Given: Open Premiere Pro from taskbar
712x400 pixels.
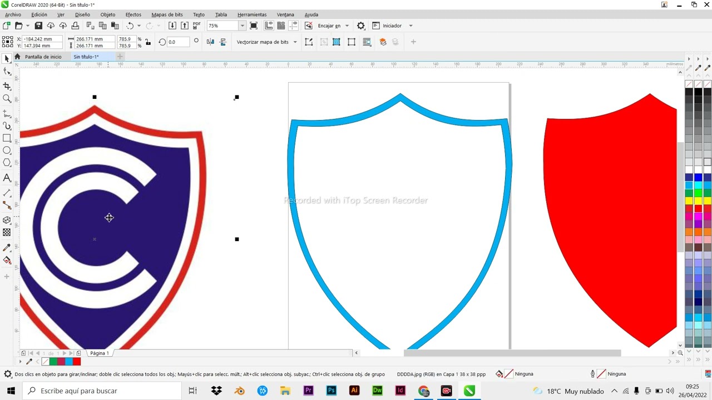Looking at the screenshot, I should (x=308, y=391).
